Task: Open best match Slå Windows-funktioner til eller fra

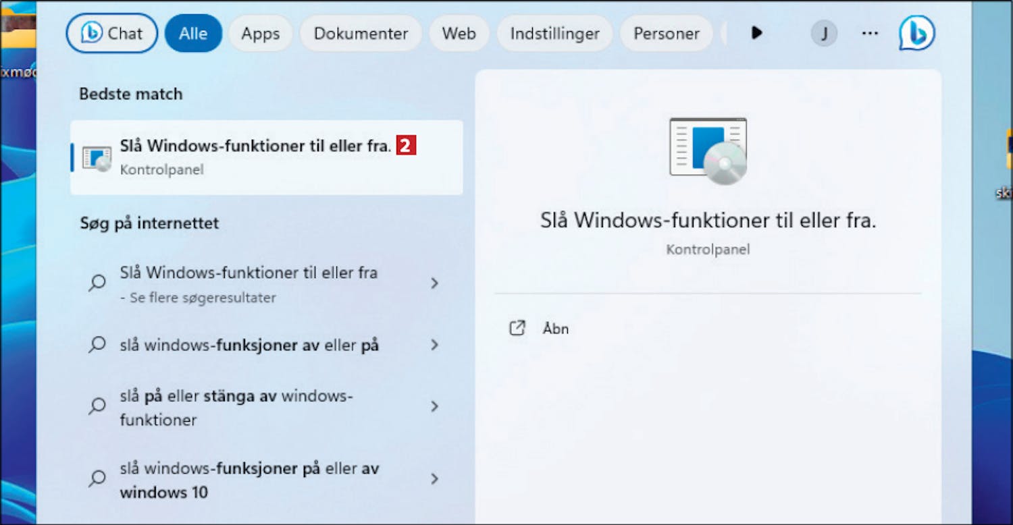Action: point(267,157)
